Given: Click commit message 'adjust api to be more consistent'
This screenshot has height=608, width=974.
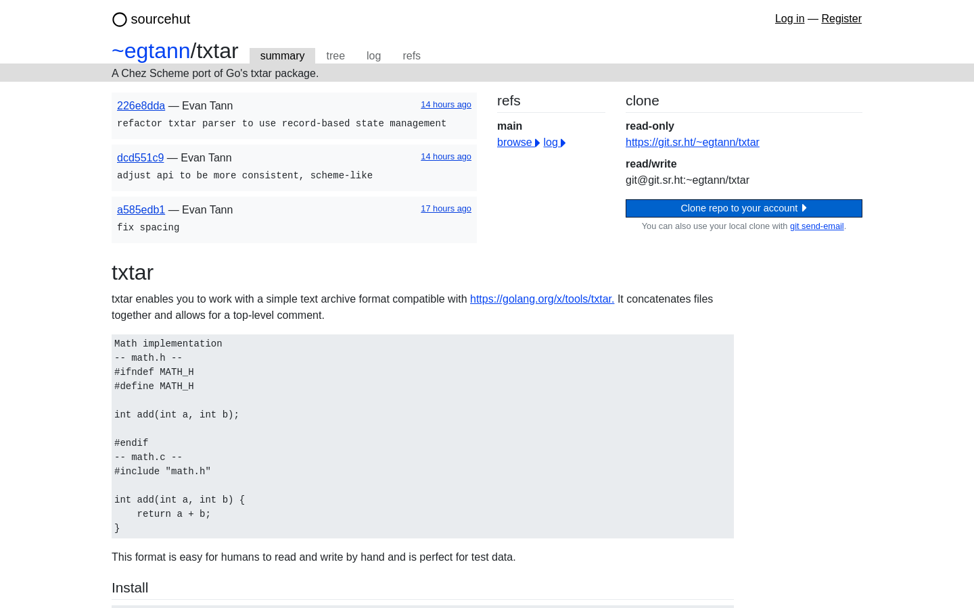Looking at the screenshot, I should point(245,176).
